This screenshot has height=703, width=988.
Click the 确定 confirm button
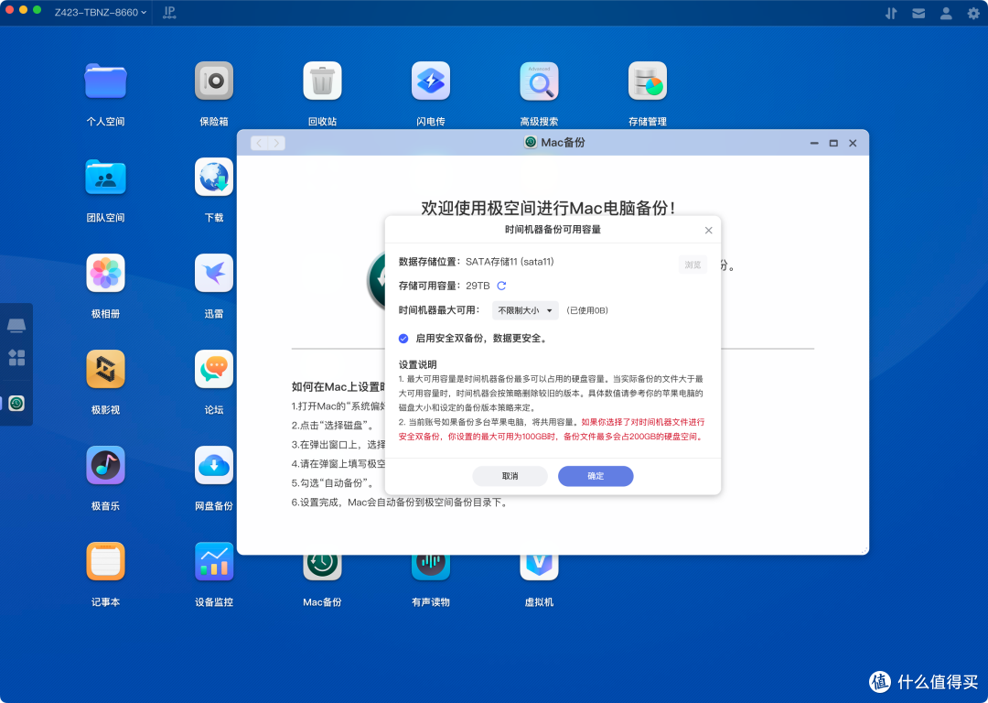596,476
